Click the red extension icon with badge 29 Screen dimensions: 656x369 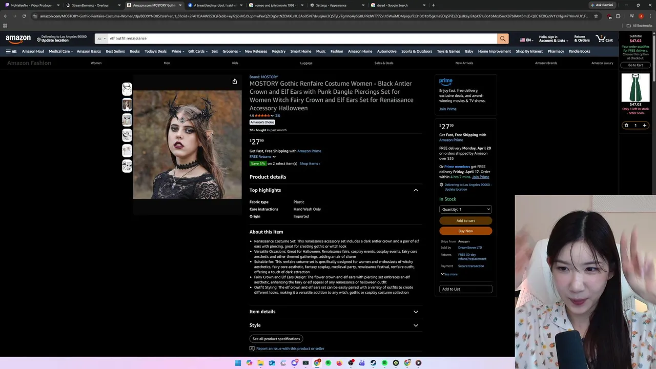(609, 16)
